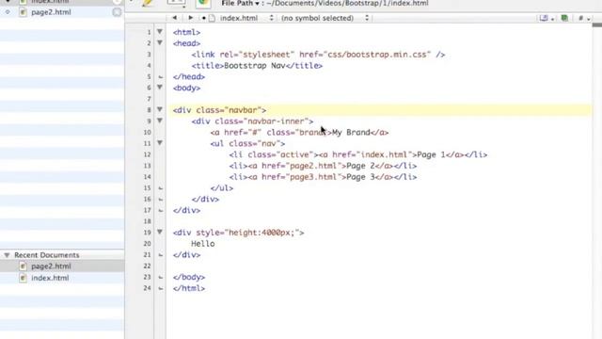Collapse the Recent Documents section
Image resolution: width=602 pixels, height=339 pixels.
click(x=7, y=255)
